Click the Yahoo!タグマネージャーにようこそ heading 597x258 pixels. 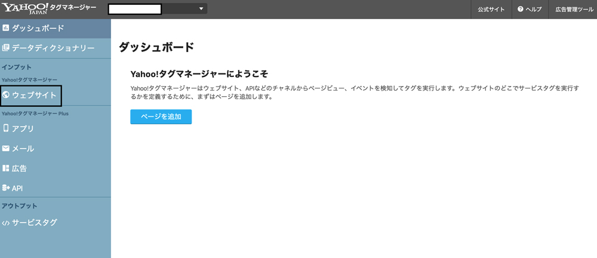click(200, 73)
